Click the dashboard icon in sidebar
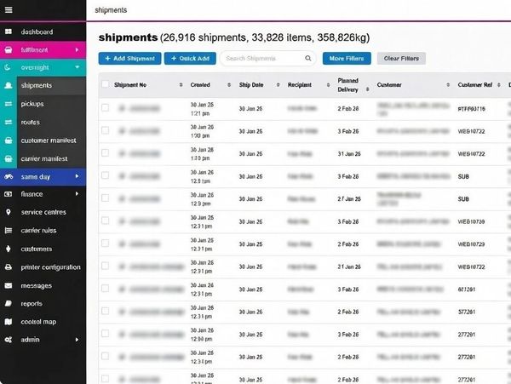Image resolution: width=511 pixels, height=384 pixels. [x=8, y=32]
